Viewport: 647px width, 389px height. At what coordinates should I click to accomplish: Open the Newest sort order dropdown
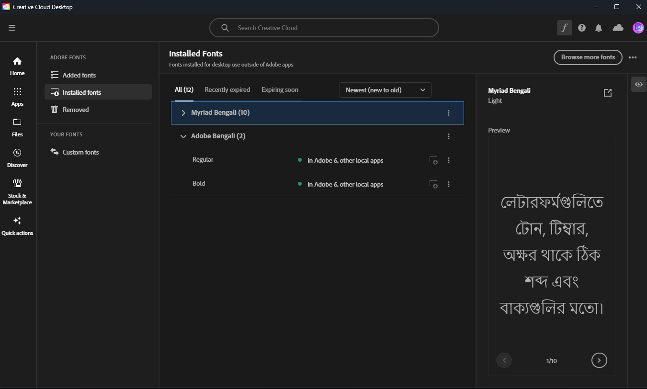[x=385, y=90]
